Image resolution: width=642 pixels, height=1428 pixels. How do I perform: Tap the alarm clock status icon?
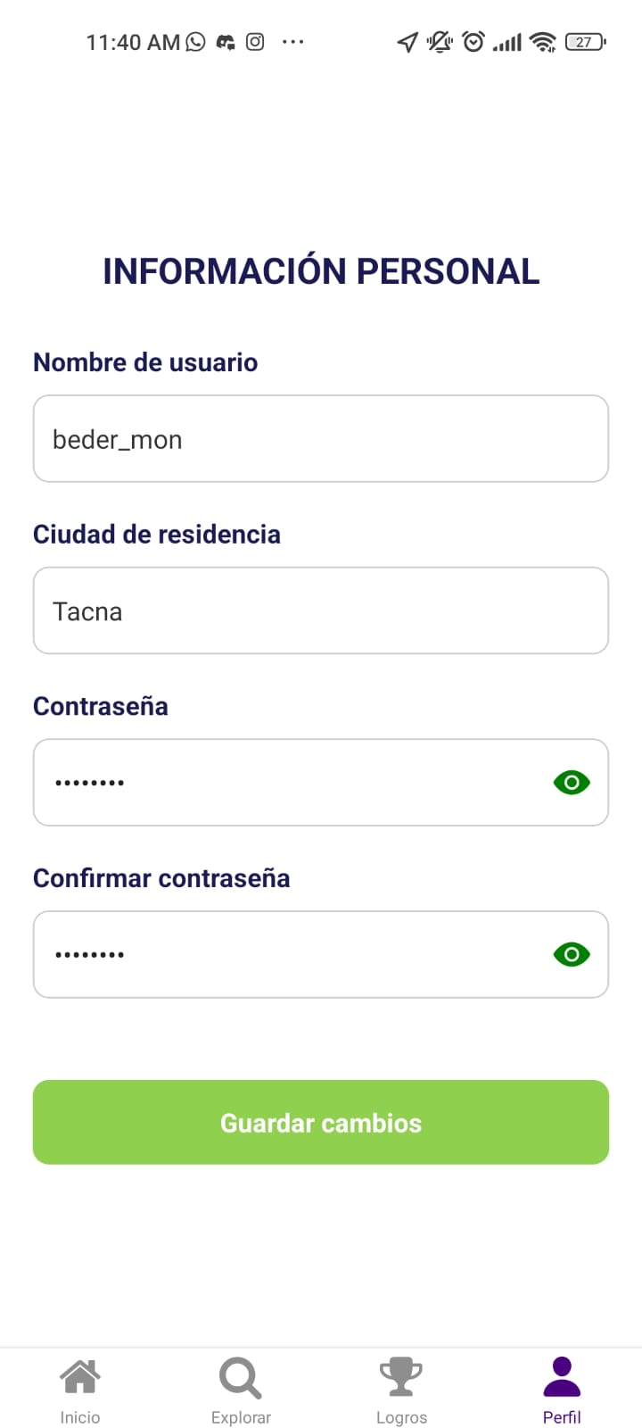click(473, 42)
